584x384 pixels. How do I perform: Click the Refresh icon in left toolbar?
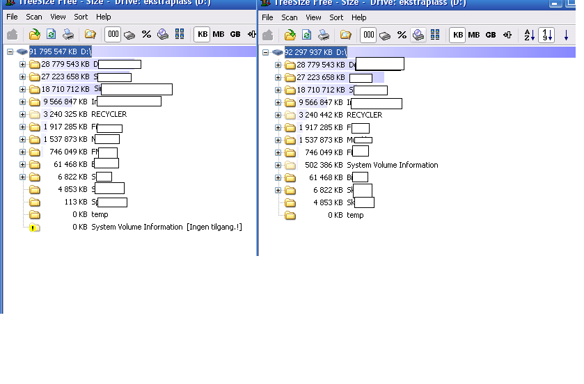[x=51, y=34]
